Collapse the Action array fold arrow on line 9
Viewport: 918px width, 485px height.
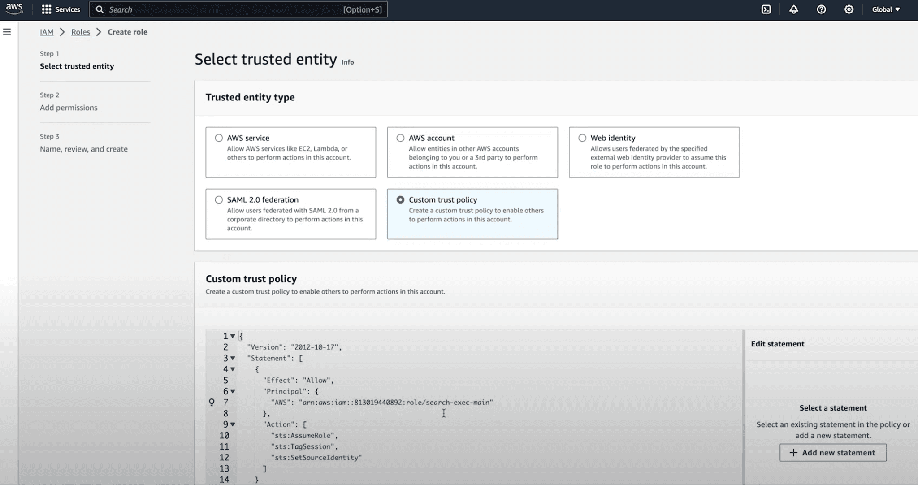coord(233,424)
